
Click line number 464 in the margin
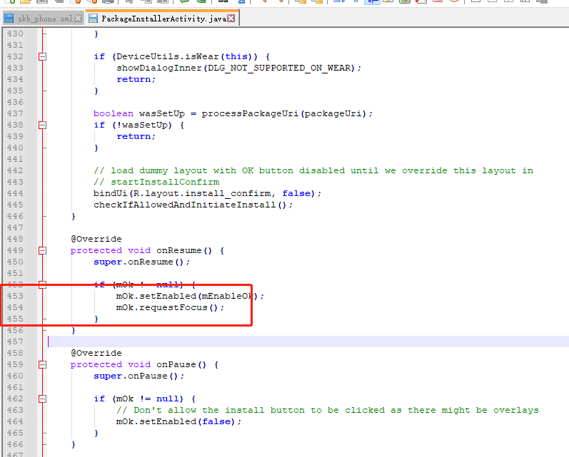(x=15, y=421)
